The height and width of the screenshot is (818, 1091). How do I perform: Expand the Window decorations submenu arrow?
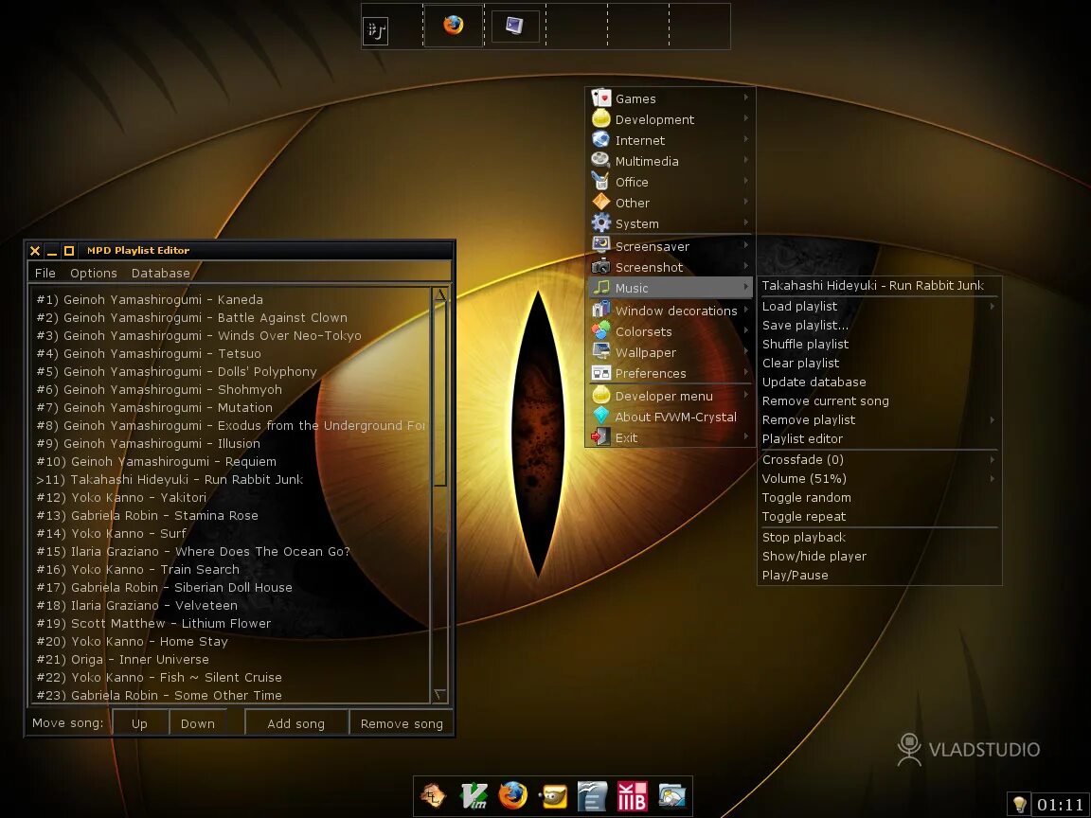click(x=746, y=310)
